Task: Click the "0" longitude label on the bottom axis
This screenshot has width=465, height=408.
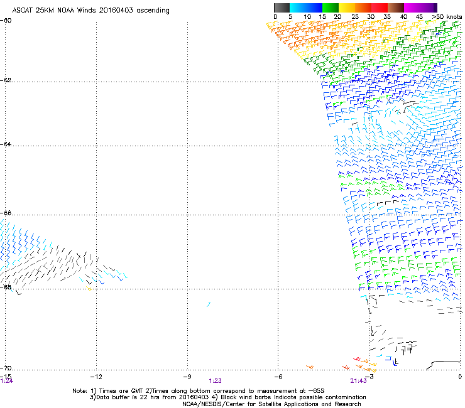Action: pyautogui.click(x=460, y=377)
